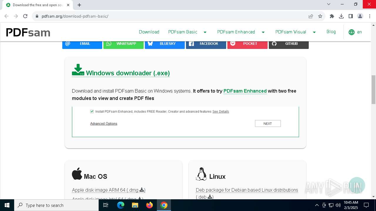Open the notification center icon
The image size is (376, 211).
(366, 205)
